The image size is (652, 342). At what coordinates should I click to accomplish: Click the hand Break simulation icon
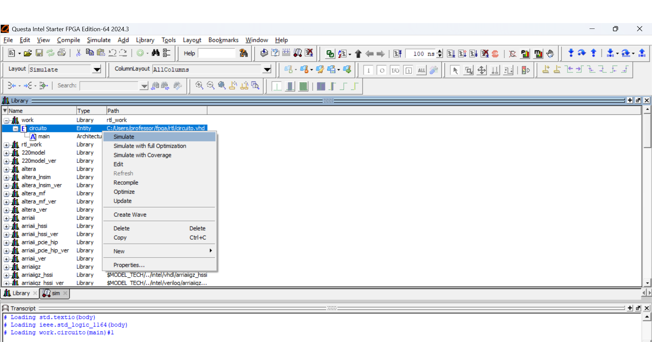tap(550, 54)
